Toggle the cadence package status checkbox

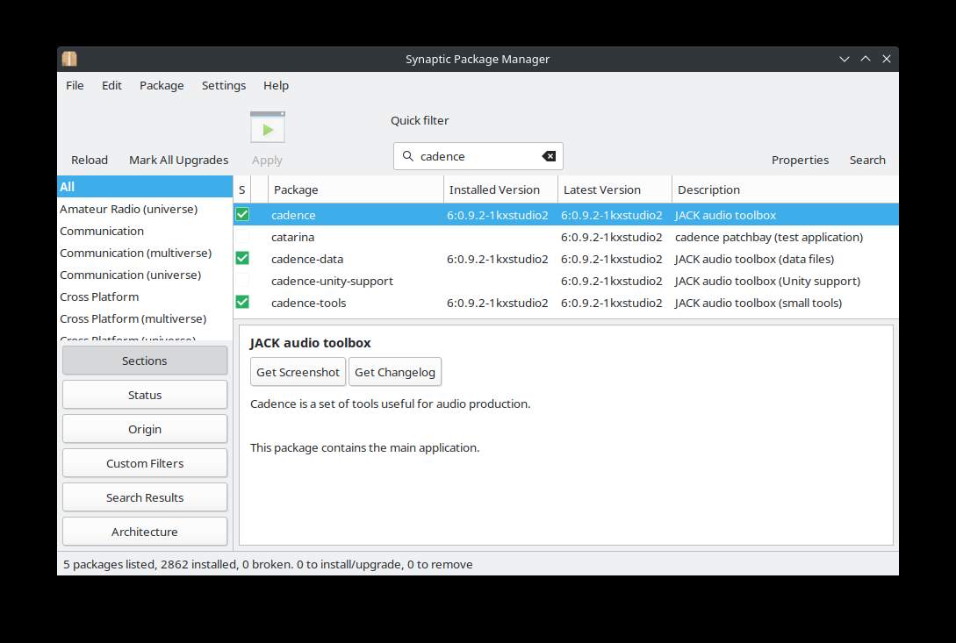click(x=242, y=215)
